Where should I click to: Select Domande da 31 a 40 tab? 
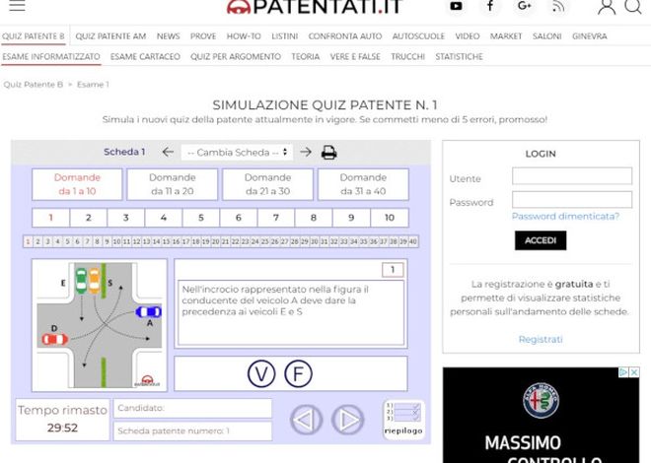coord(363,184)
